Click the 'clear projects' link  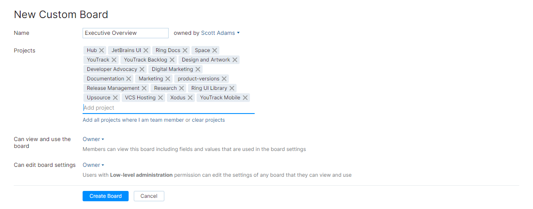208,120
